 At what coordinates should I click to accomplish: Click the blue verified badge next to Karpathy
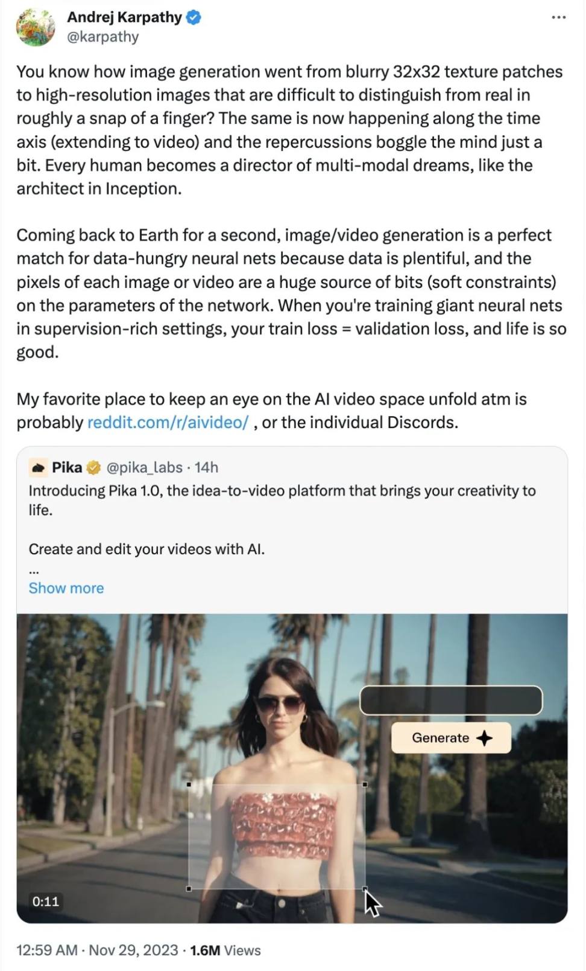[x=194, y=18]
